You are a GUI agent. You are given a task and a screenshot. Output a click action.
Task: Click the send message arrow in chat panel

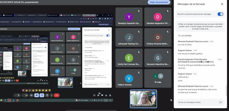[221, 102]
